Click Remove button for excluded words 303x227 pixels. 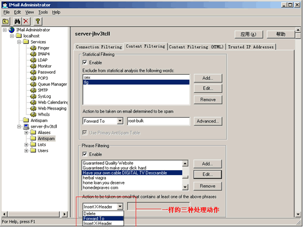pyautogui.click(x=208, y=100)
